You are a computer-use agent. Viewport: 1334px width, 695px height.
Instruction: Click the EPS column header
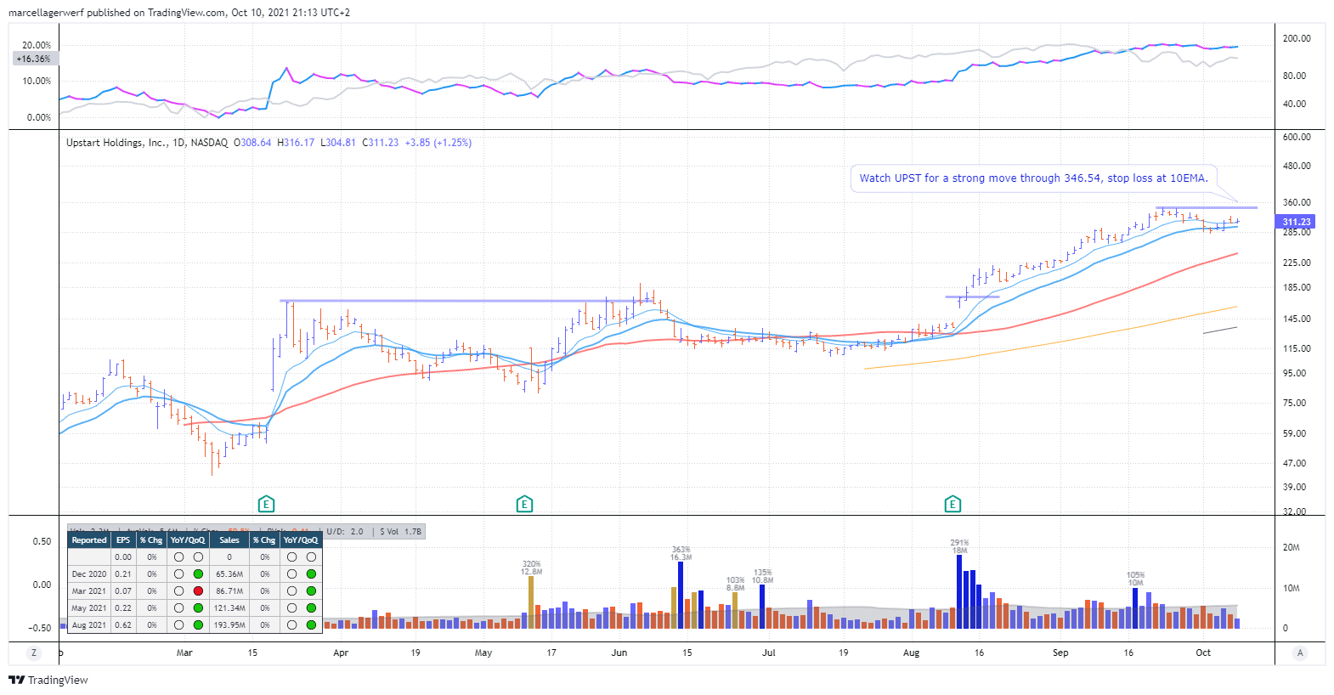click(123, 540)
